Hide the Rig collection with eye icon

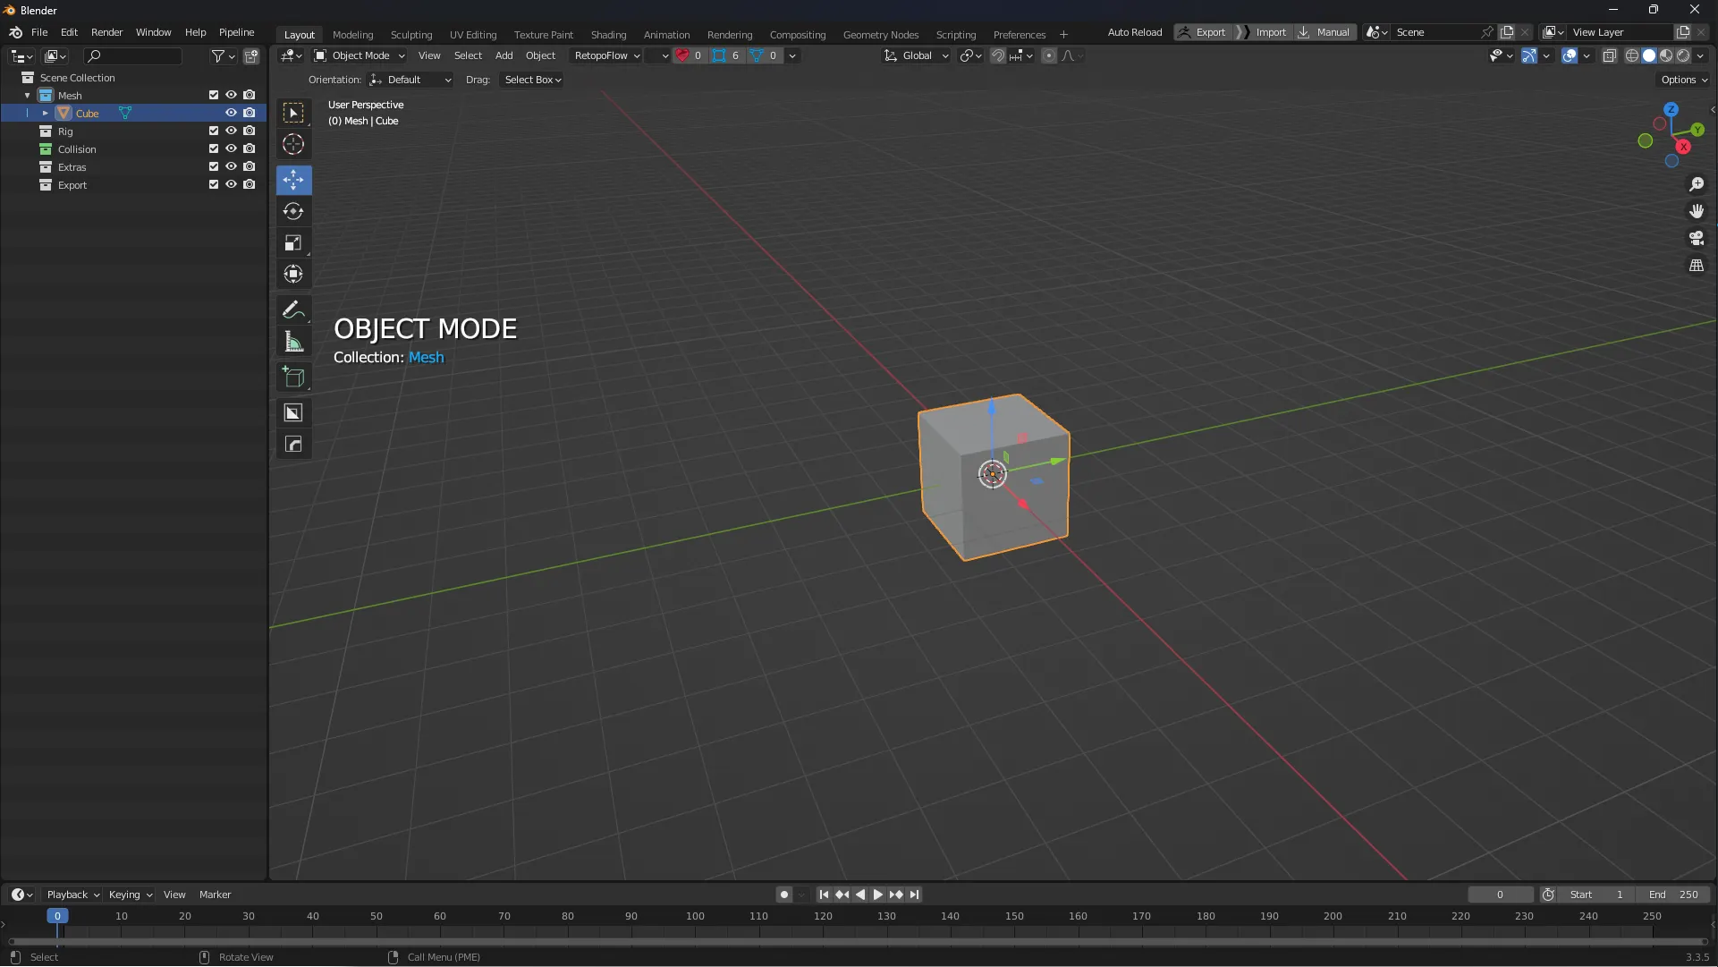pos(231,131)
